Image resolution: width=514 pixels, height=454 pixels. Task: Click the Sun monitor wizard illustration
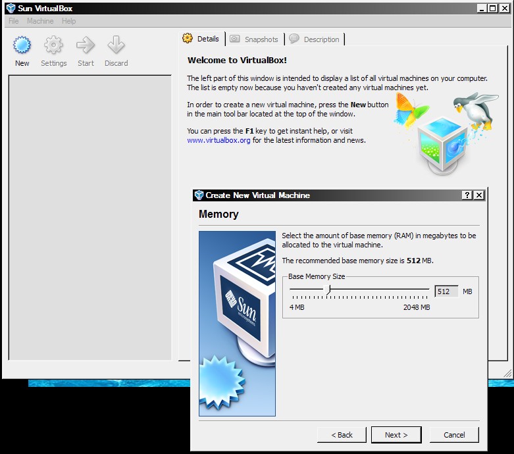pyautogui.click(x=237, y=324)
